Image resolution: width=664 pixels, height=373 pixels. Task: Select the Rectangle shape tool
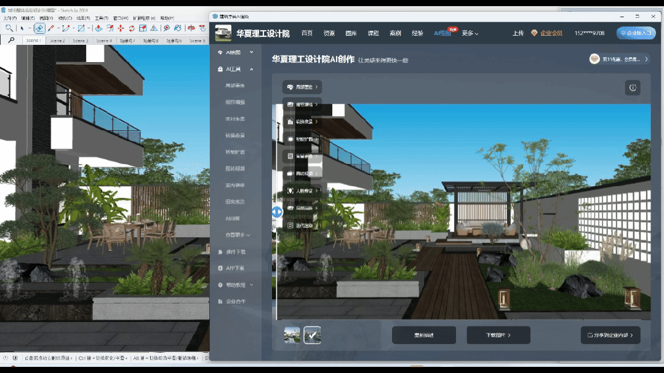tap(81, 28)
